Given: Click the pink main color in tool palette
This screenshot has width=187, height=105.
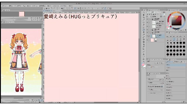Looking at the screenshot, I should (x=143, y=64).
